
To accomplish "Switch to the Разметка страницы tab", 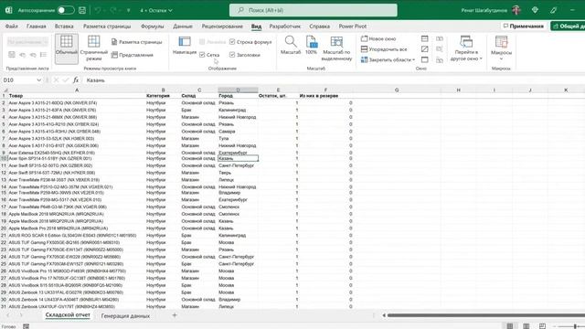I will coord(107,27).
